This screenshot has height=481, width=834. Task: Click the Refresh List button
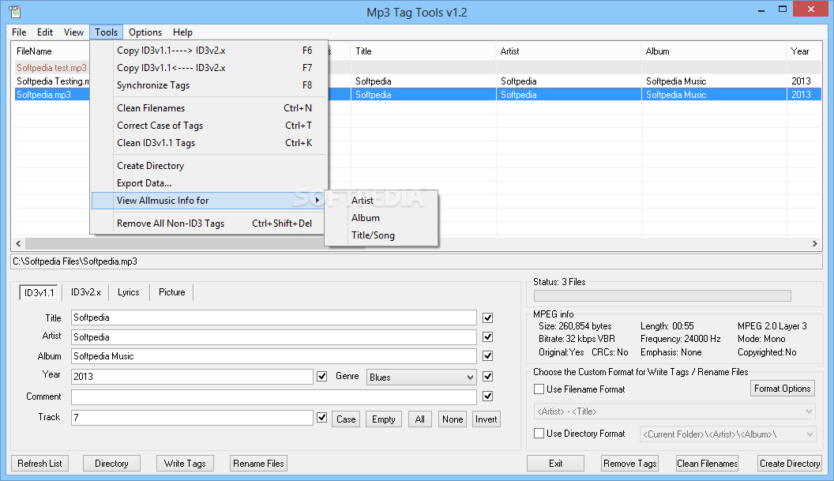[x=40, y=464]
